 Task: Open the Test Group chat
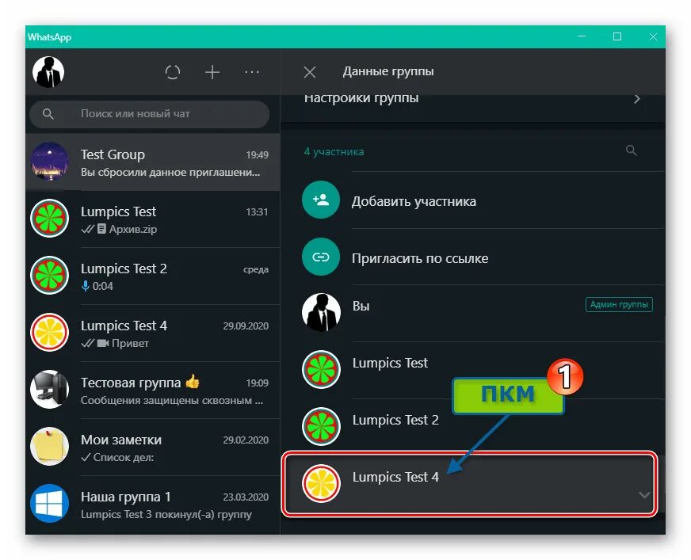pos(152,162)
